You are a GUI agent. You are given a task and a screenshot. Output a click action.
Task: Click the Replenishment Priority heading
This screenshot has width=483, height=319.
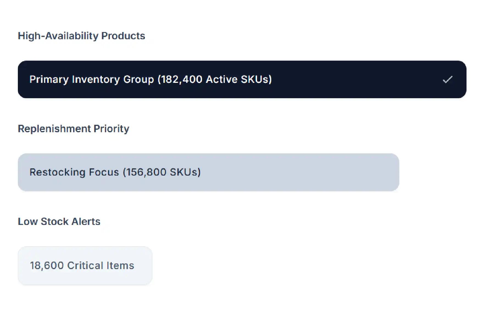pyautogui.click(x=73, y=129)
